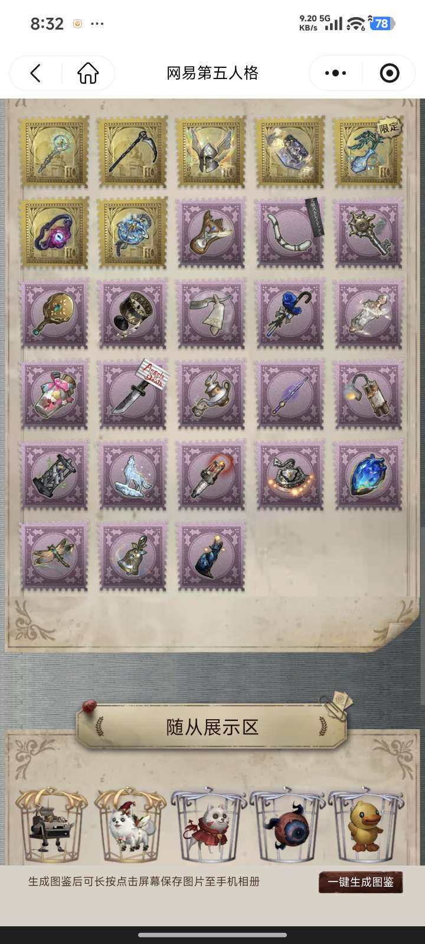Screen dimensions: 425x944
Task: Tap the bell accessory stamp
Action: pyautogui.click(x=132, y=556)
